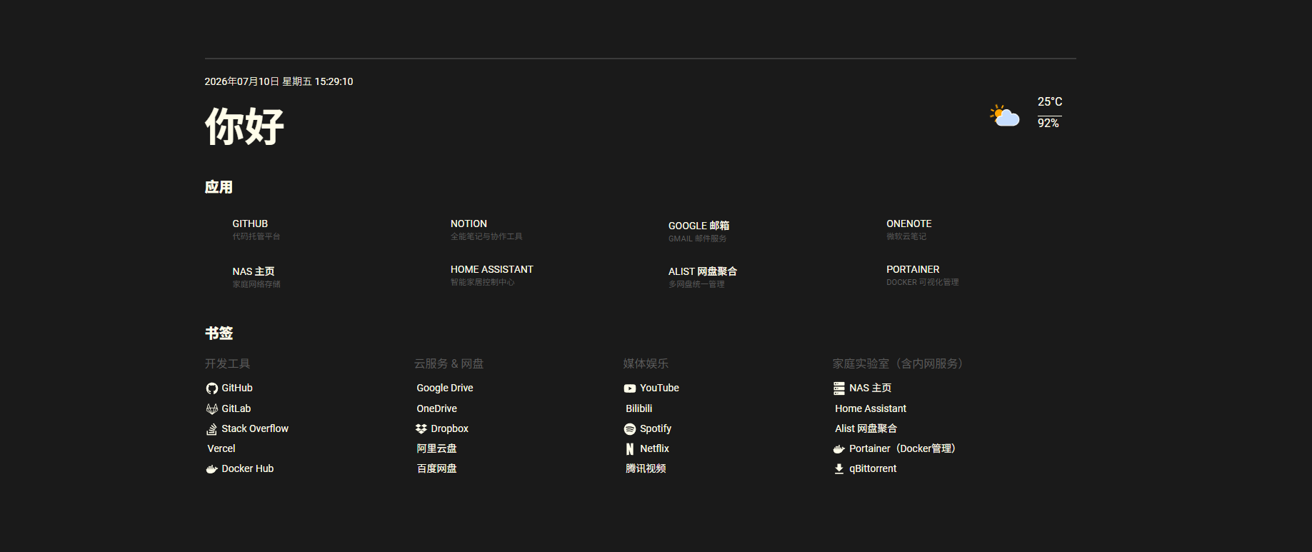The height and width of the screenshot is (552, 1312).
Task: Open the ONENOTE app tile
Action: (909, 229)
